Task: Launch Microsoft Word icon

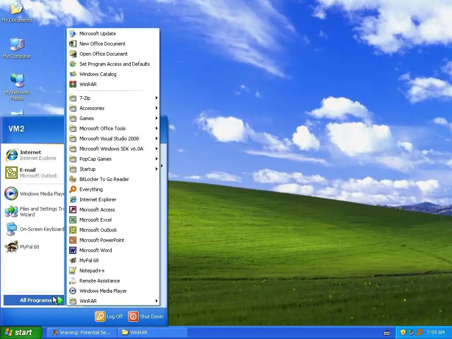Action: tap(73, 250)
